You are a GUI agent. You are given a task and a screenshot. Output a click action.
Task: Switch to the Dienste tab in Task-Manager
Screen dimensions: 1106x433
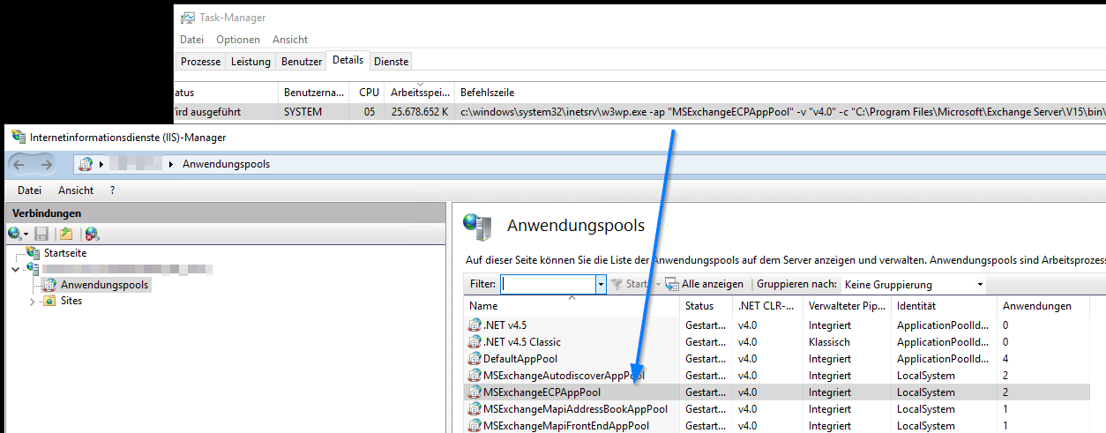pyautogui.click(x=391, y=62)
